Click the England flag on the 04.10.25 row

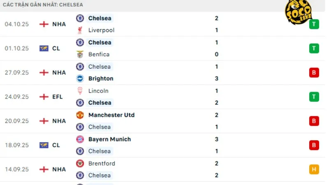(44, 24)
